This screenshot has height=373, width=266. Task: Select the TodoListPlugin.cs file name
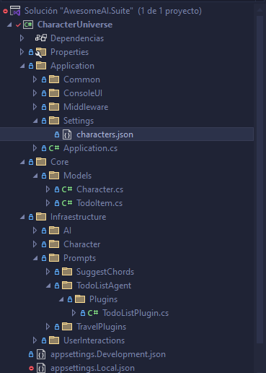(x=136, y=313)
